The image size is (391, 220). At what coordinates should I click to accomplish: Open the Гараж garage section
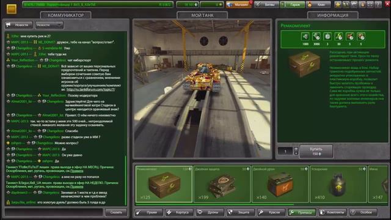pos(292,4)
